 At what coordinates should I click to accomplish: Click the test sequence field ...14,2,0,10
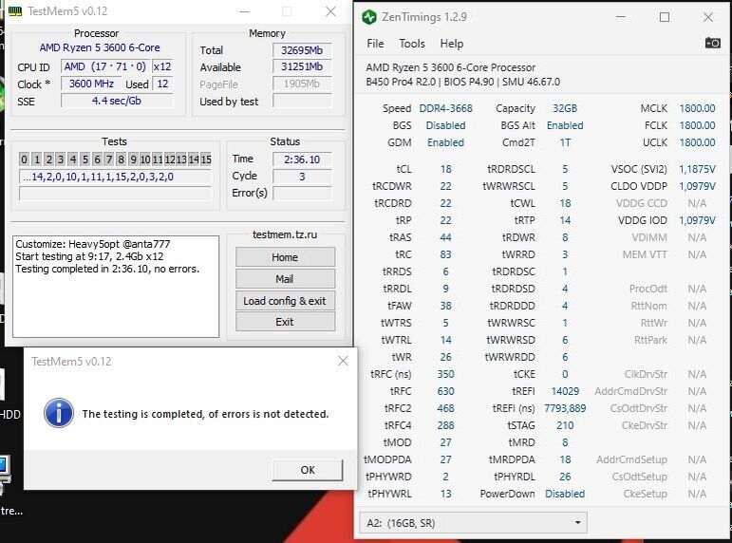pyautogui.click(x=115, y=177)
